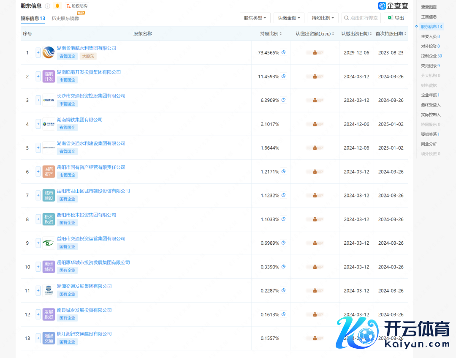Click the info icon beside 股东信息
The height and width of the screenshot is (358, 456).
[x=47, y=6]
